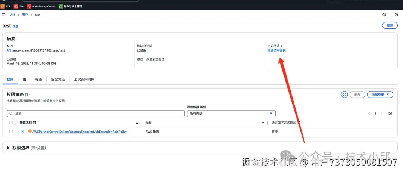Refresh the permissions policies list
Screen dimensions: 403x173
[344, 95]
